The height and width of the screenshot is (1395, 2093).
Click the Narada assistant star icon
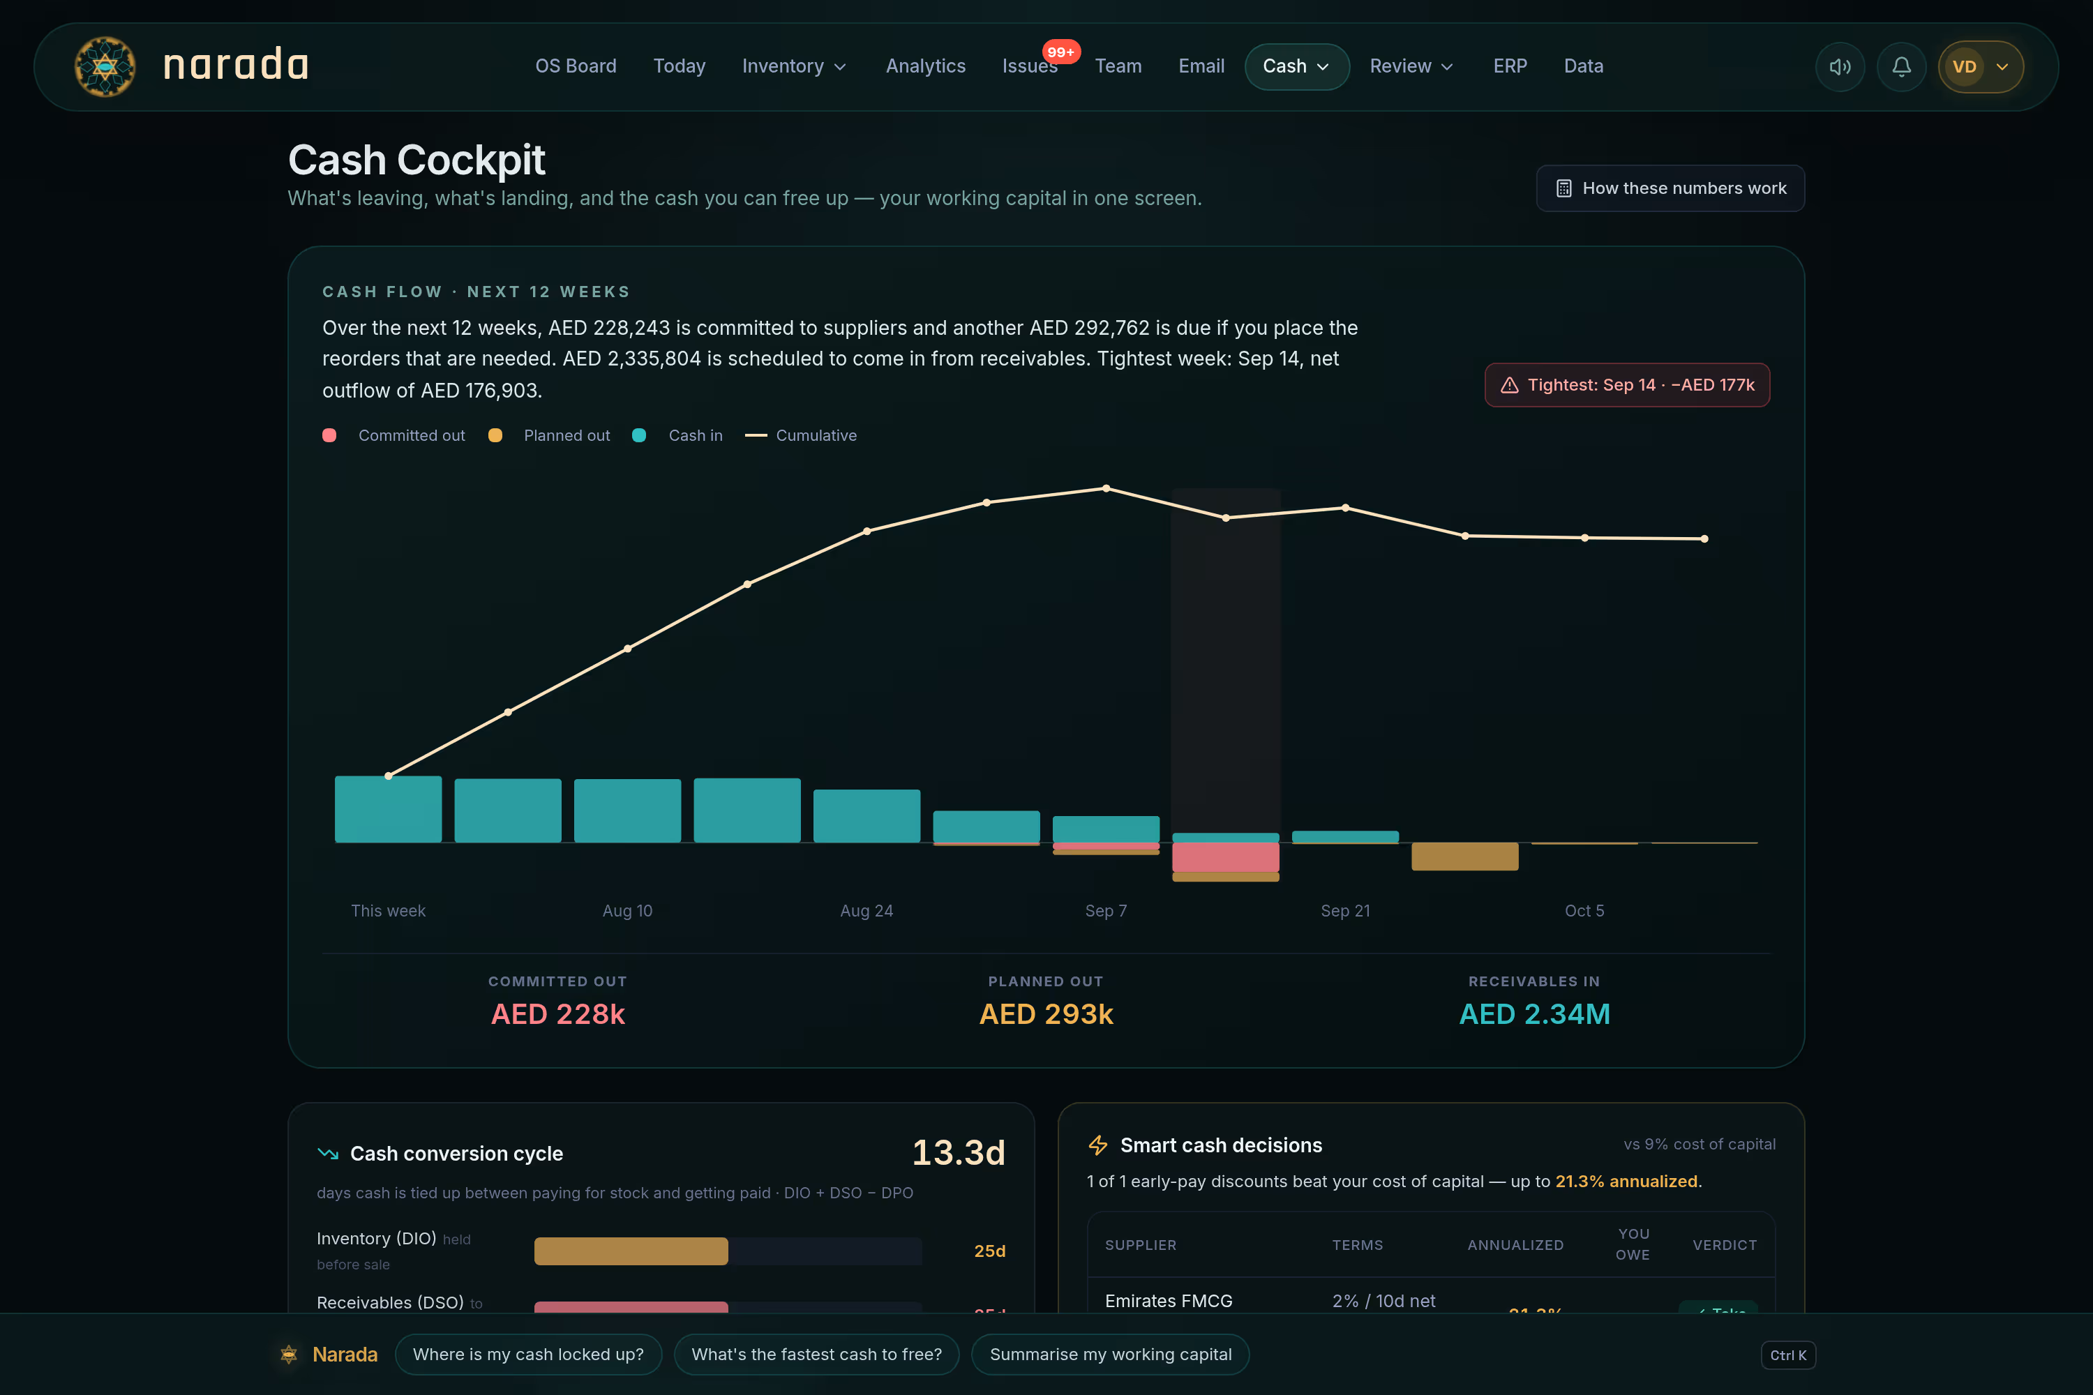[288, 1354]
